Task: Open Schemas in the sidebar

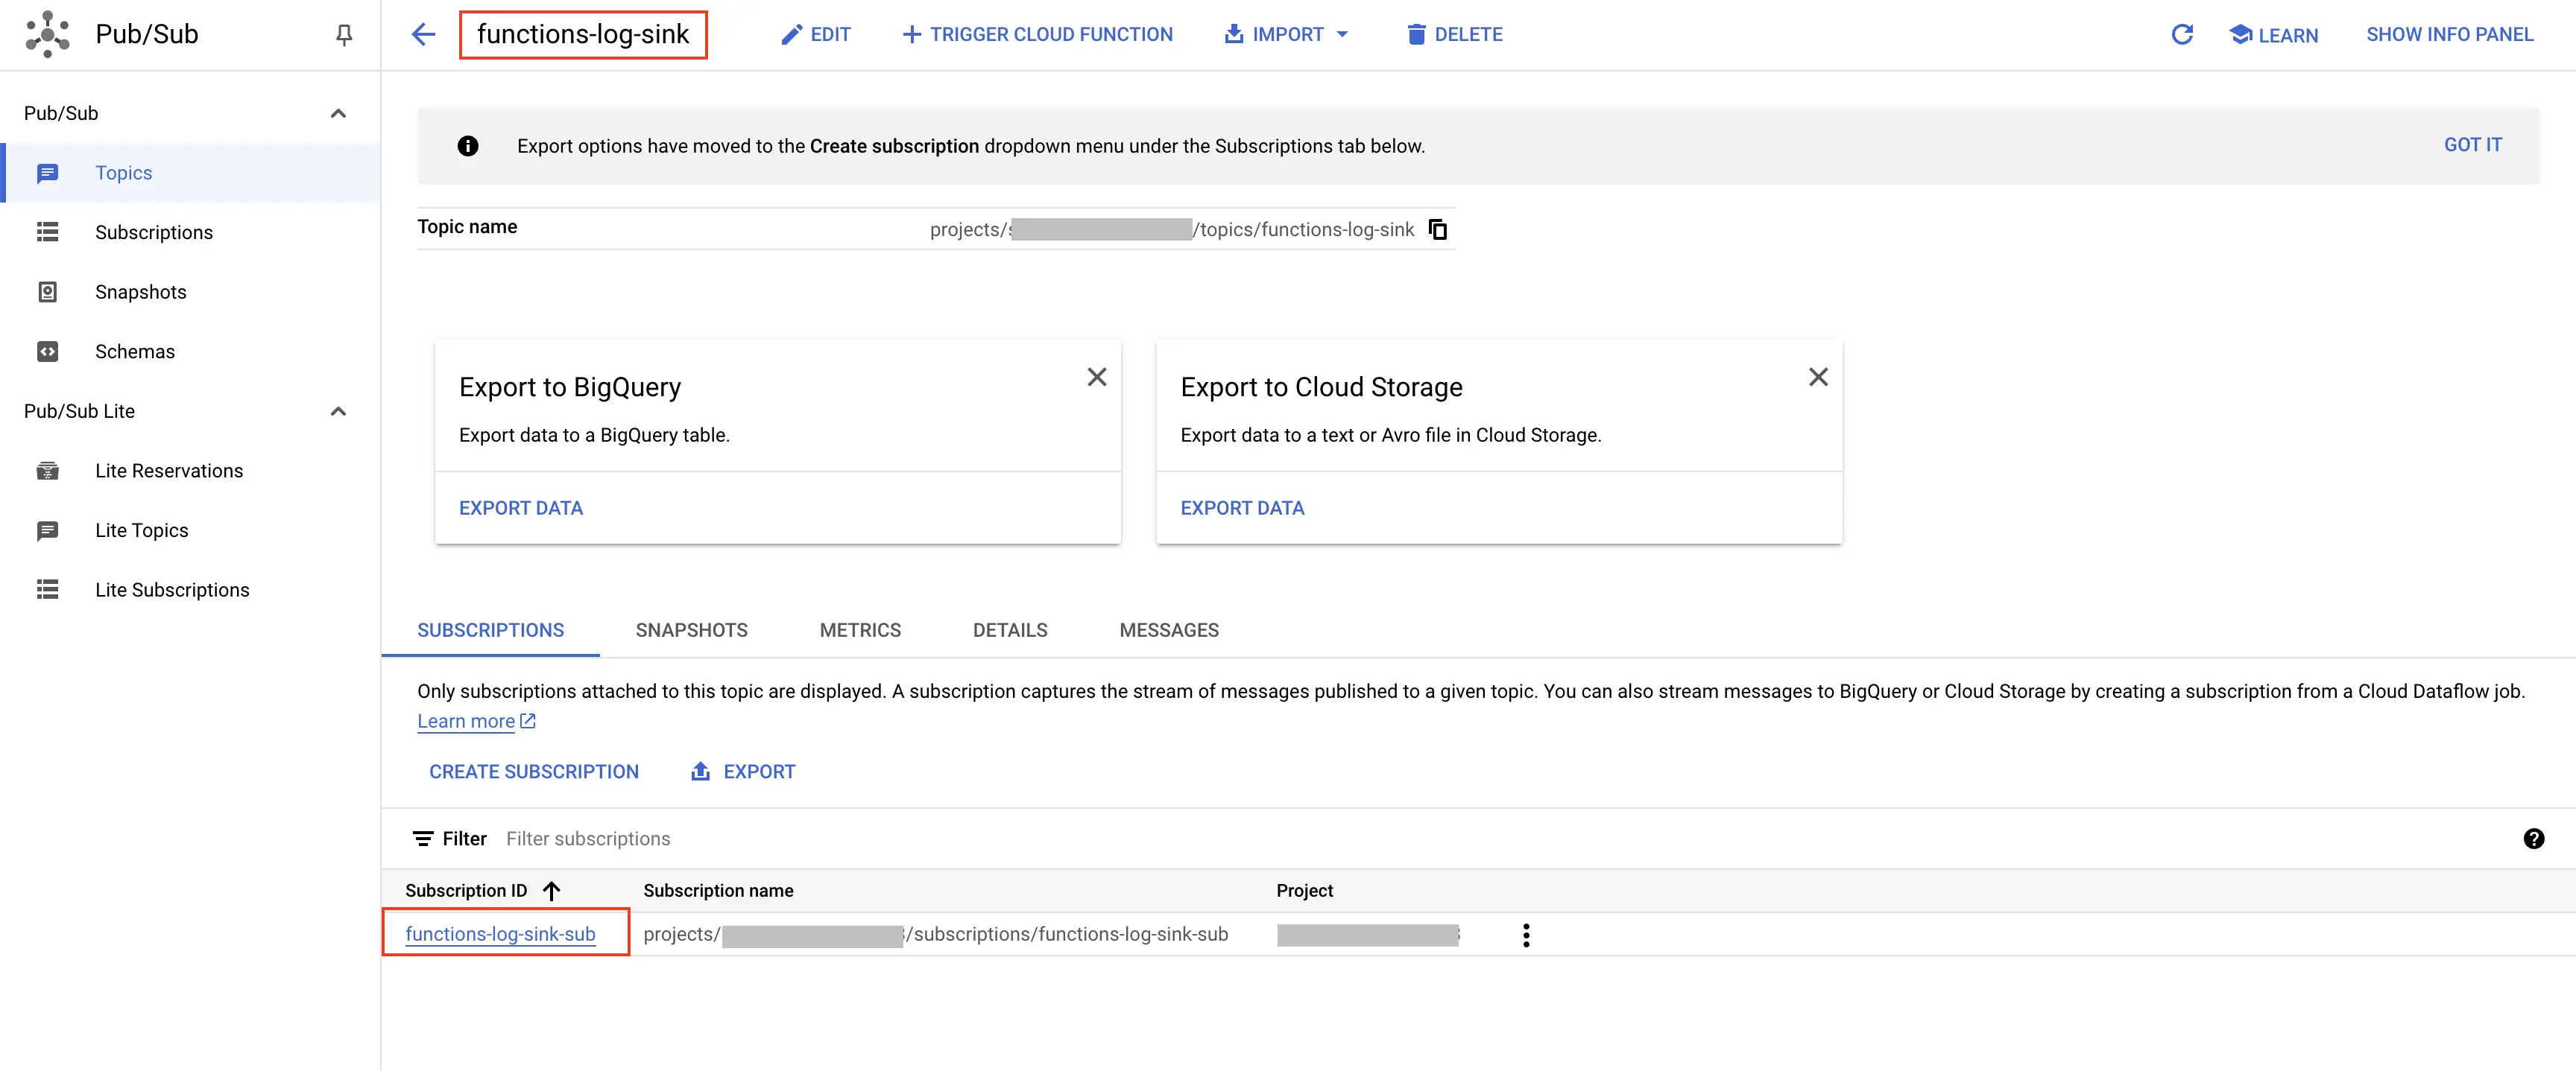Action: tap(190, 352)
